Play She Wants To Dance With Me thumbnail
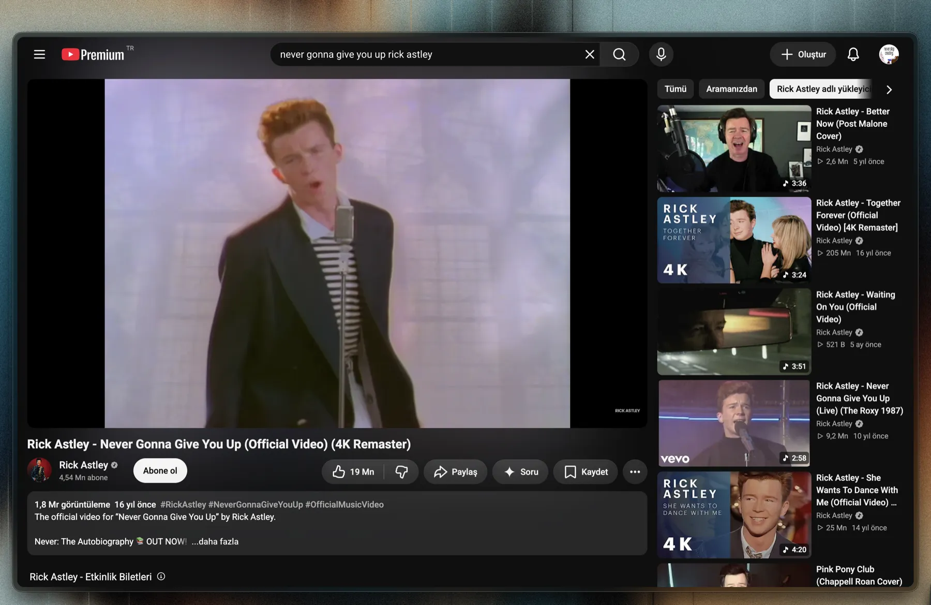The image size is (931, 605). point(734,515)
